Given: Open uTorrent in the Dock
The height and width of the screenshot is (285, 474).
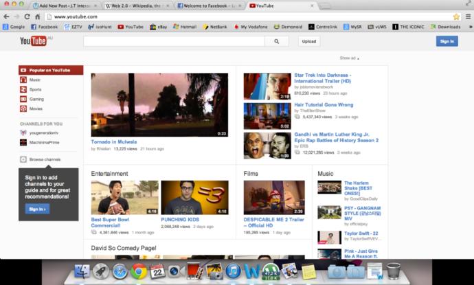Looking at the screenshot, I should pyautogui.click(x=271, y=271).
